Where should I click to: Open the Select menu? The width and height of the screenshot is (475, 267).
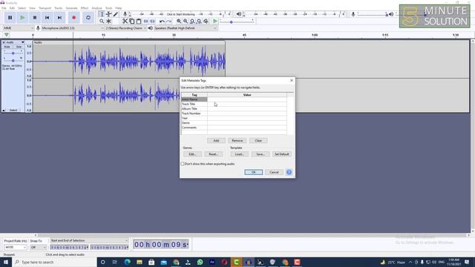22,8
